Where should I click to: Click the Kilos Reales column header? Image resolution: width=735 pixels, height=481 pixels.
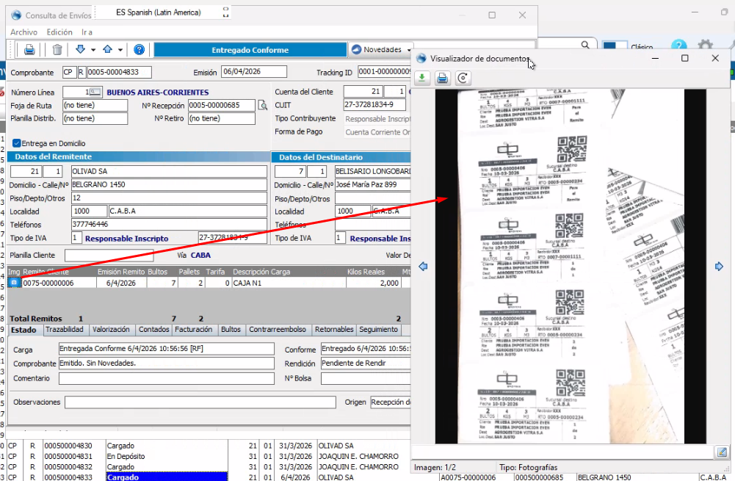(366, 272)
